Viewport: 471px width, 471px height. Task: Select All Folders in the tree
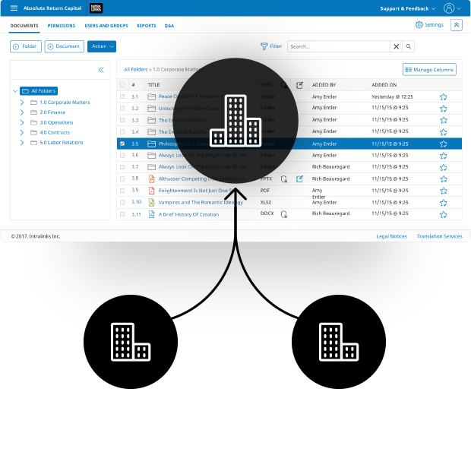(x=39, y=90)
